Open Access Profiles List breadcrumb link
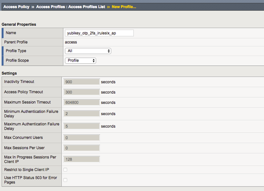Screen dimensions: 264x191 (x=70, y=7)
